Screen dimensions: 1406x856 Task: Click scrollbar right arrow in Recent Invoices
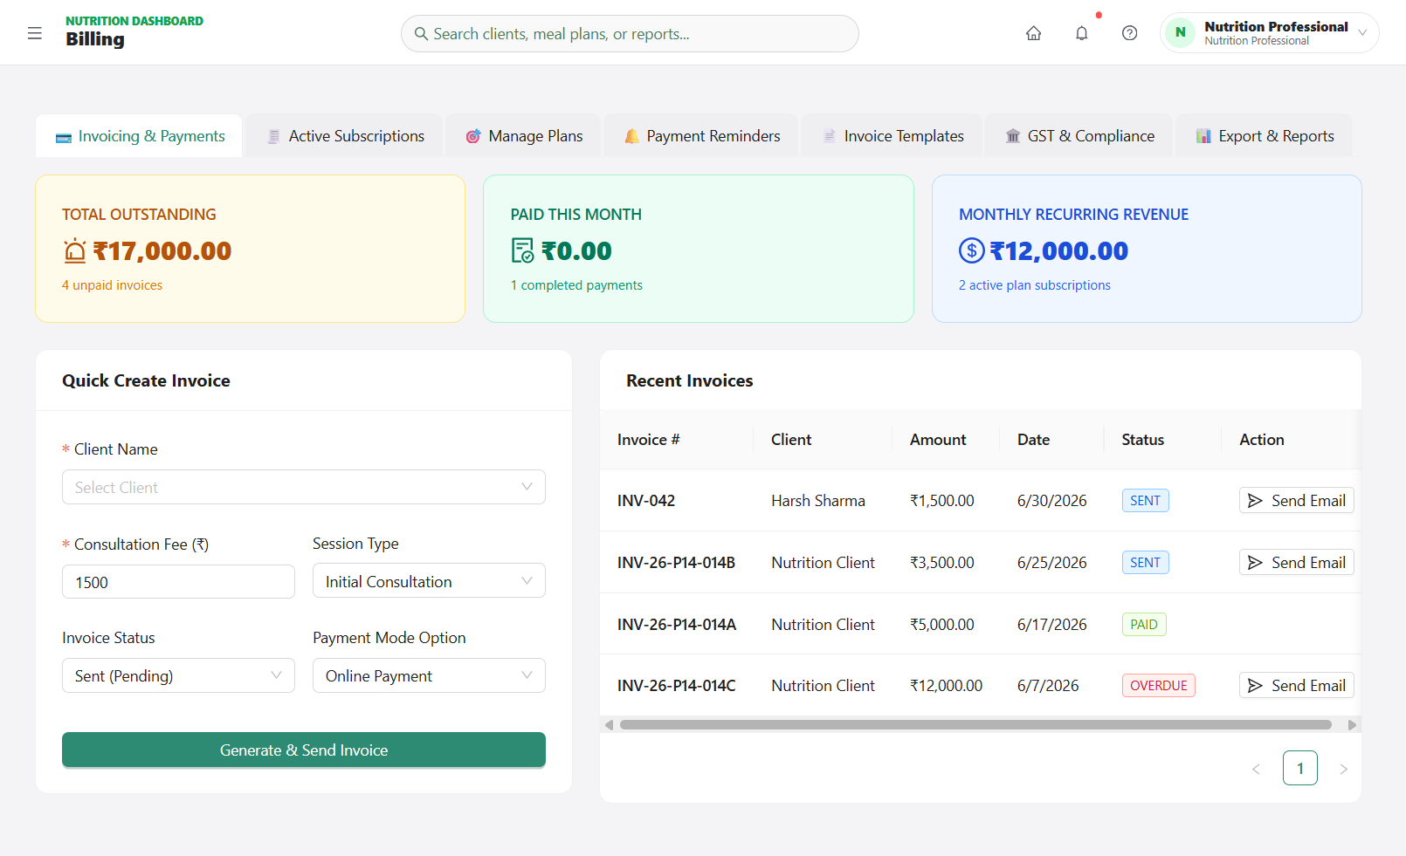click(x=1352, y=725)
